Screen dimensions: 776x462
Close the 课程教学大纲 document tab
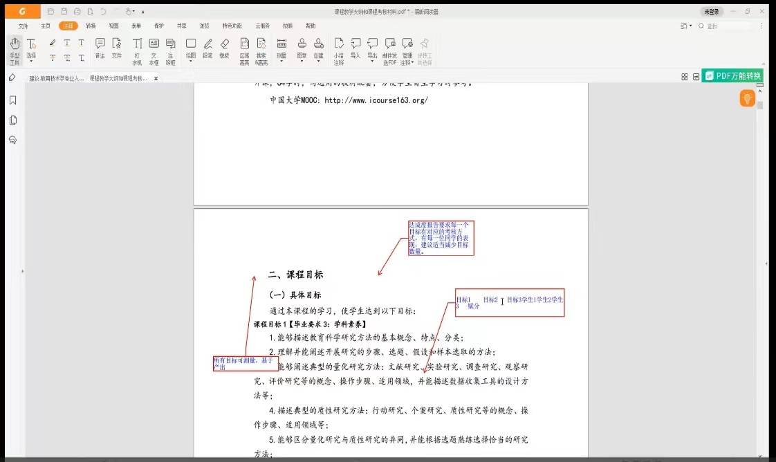(x=156, y=79)
